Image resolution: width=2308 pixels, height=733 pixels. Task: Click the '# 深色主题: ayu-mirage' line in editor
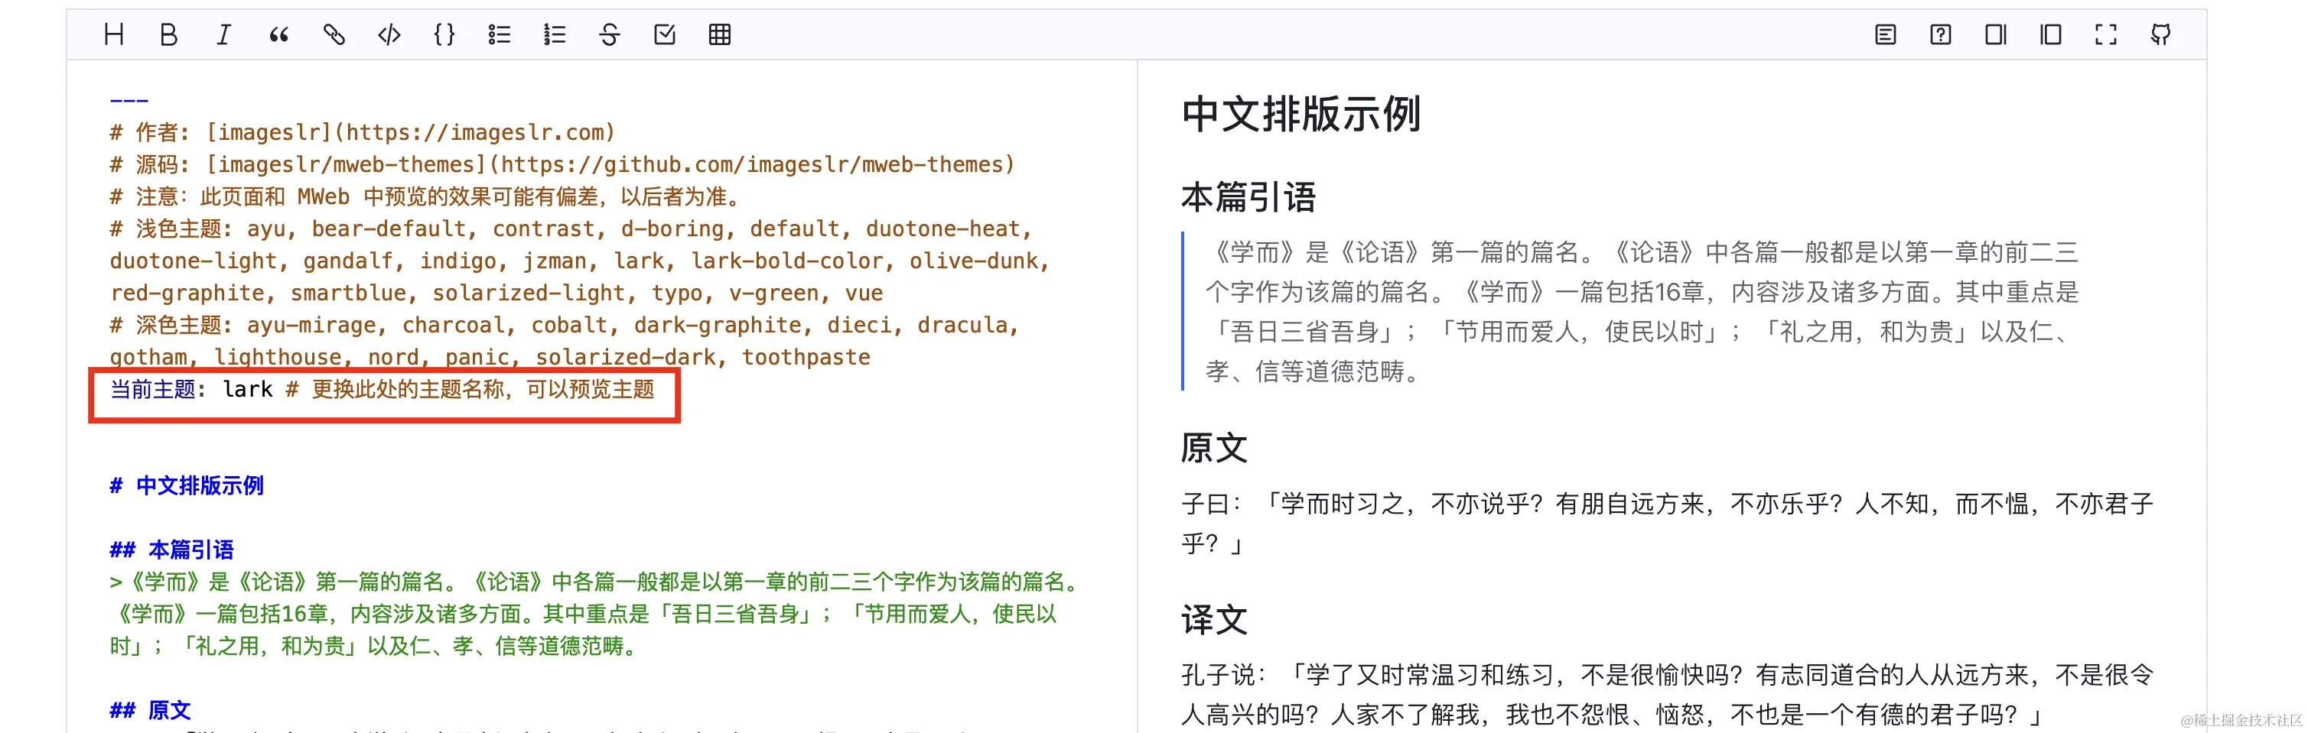[x=565, y=341]
